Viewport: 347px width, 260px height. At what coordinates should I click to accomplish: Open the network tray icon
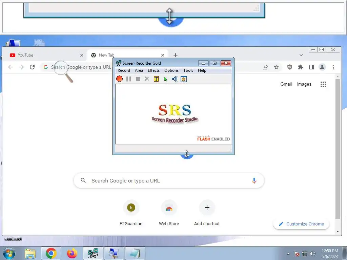(x=305, y=254)
